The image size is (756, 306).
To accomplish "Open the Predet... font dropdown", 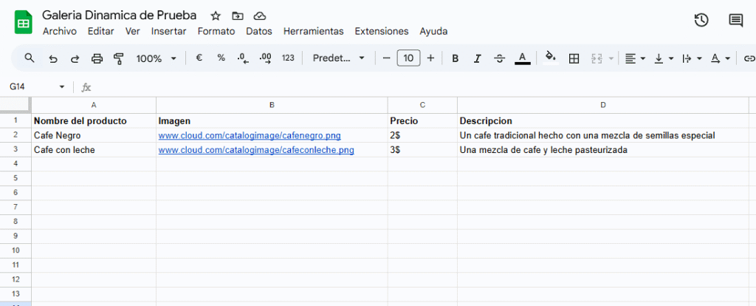I will tap(339, 58).
